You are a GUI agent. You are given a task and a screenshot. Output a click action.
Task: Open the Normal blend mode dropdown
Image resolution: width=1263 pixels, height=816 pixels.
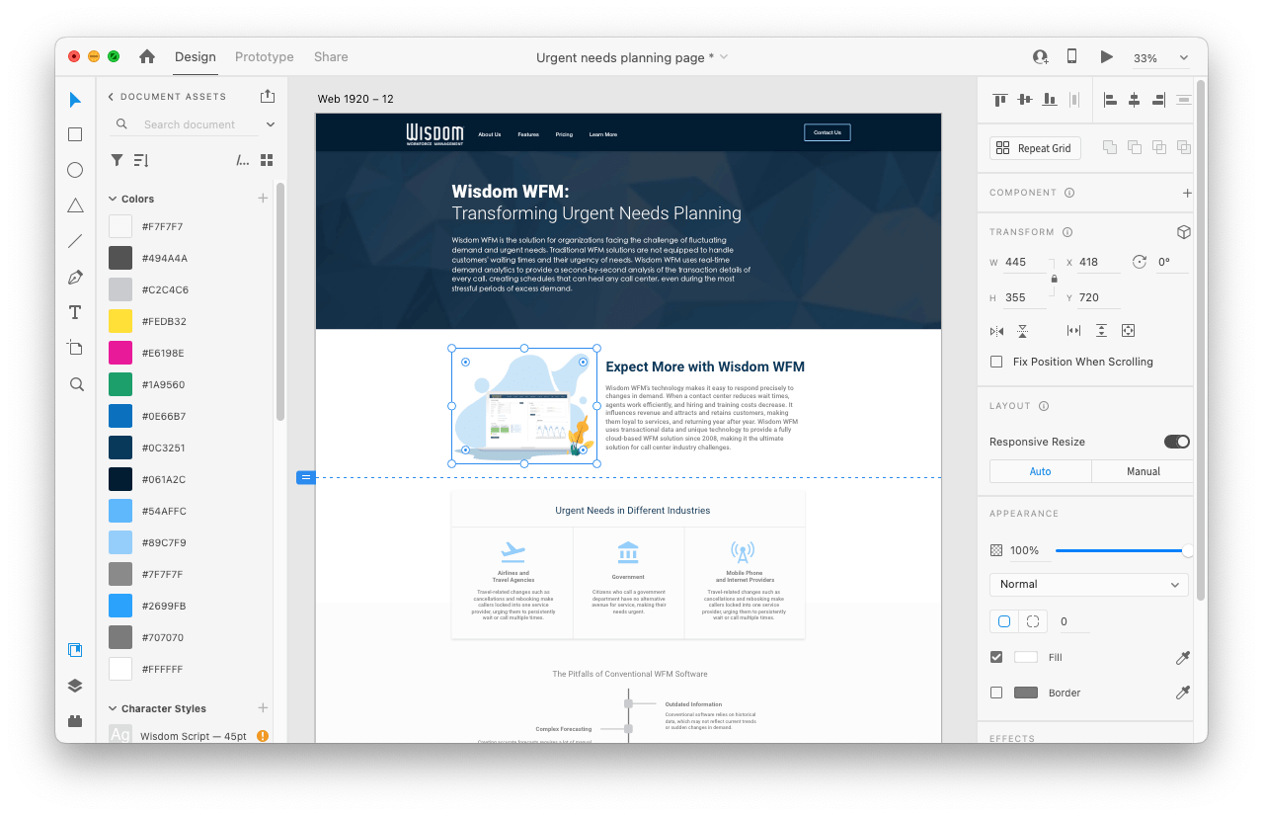1088,584
